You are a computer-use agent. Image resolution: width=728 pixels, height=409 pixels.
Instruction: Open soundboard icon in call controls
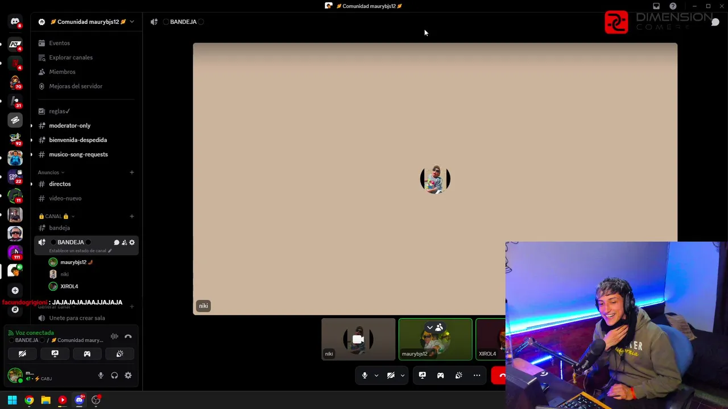coord(458,375)
